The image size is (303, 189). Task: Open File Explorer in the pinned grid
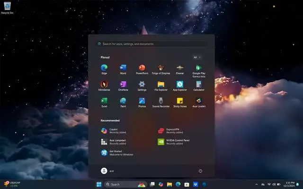tap(161, 86)
